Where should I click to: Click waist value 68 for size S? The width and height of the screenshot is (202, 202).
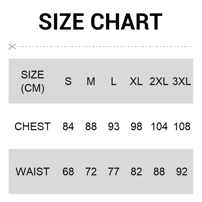point(68,172)
